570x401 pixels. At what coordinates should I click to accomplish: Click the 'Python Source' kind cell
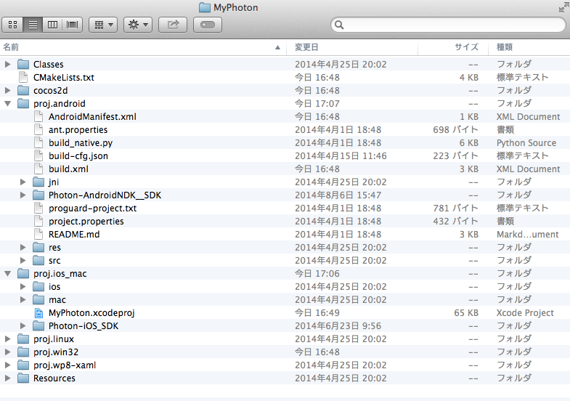(526, 143)
